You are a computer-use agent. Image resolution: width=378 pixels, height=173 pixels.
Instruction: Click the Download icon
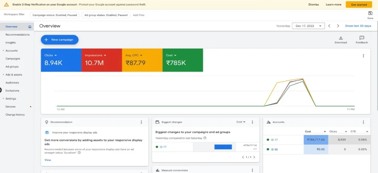pyautogui.click(x=341, y=38)
